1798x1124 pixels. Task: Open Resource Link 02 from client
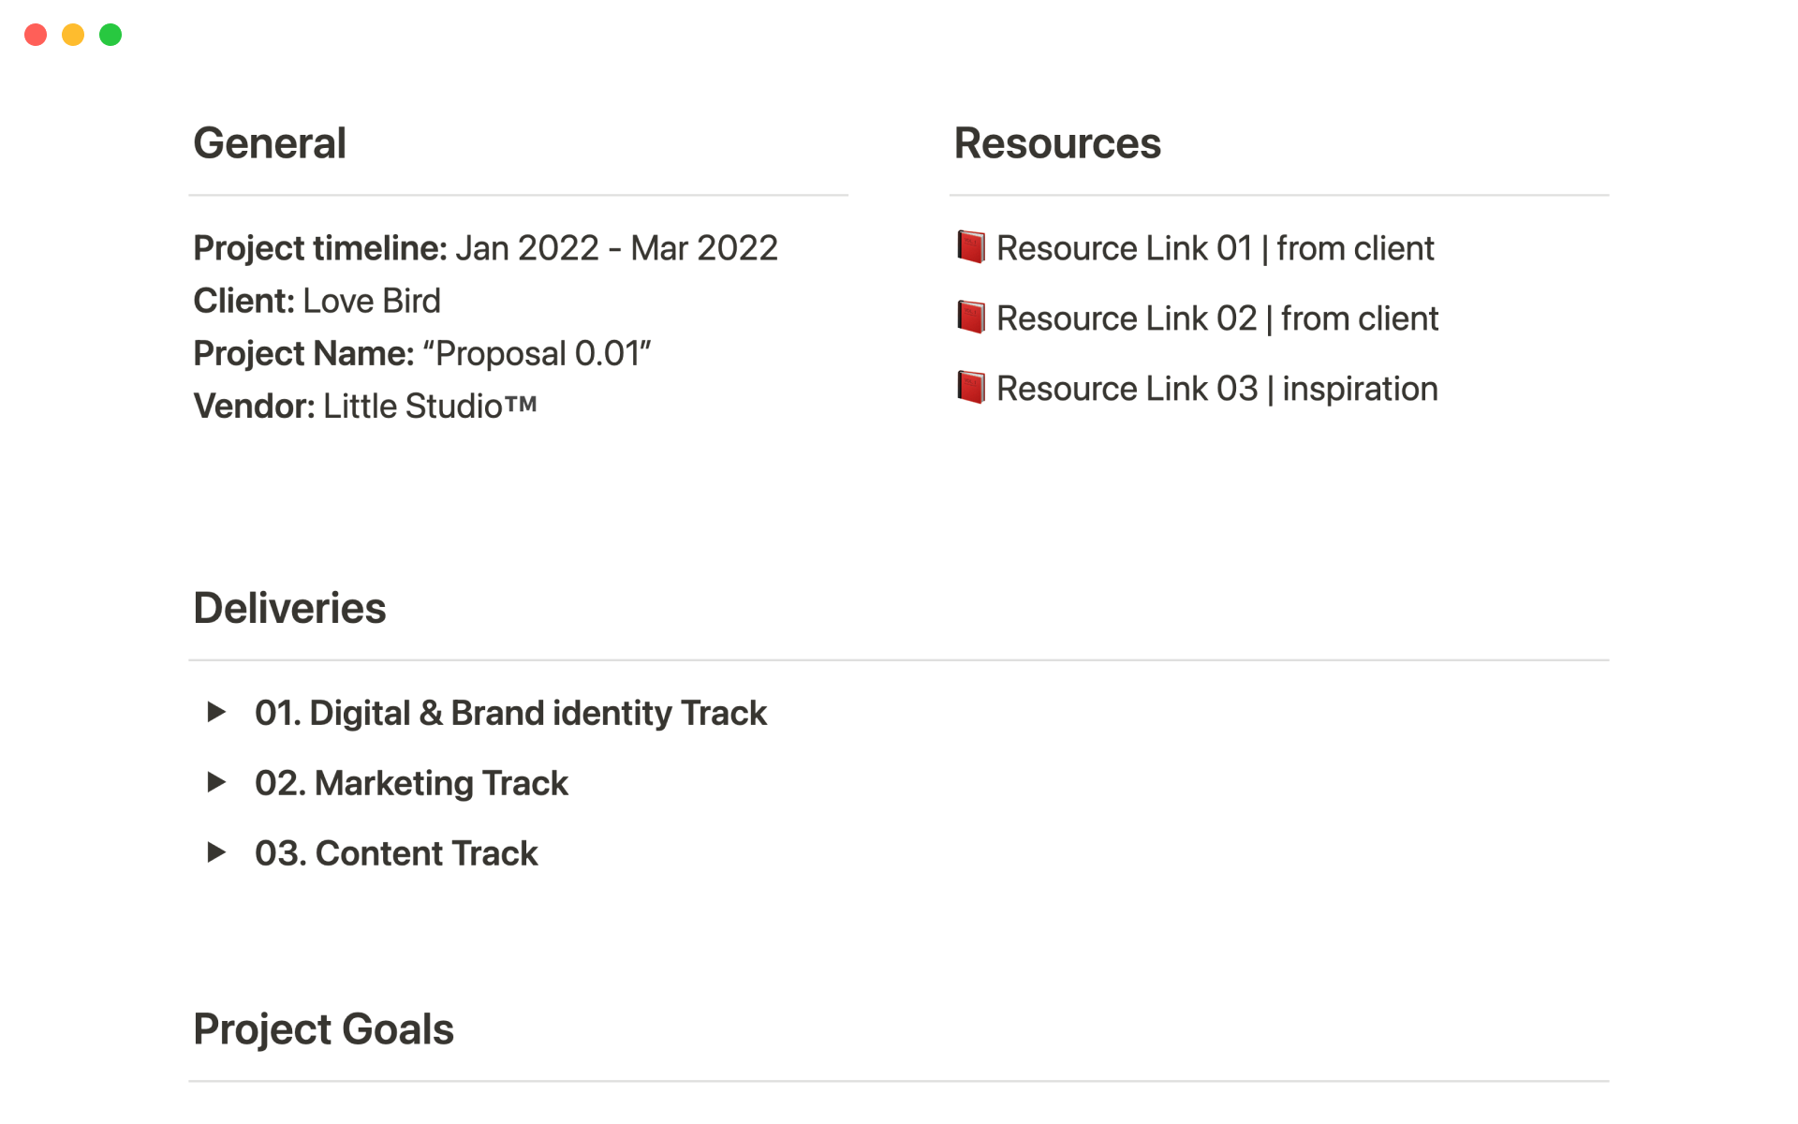(x=1216, y=318)
